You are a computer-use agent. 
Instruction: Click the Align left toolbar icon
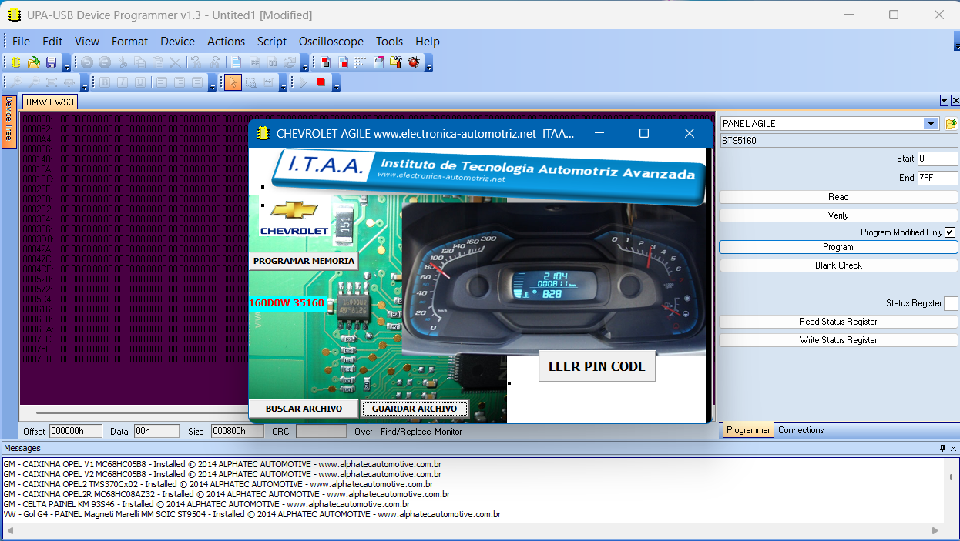click(161, 82)
